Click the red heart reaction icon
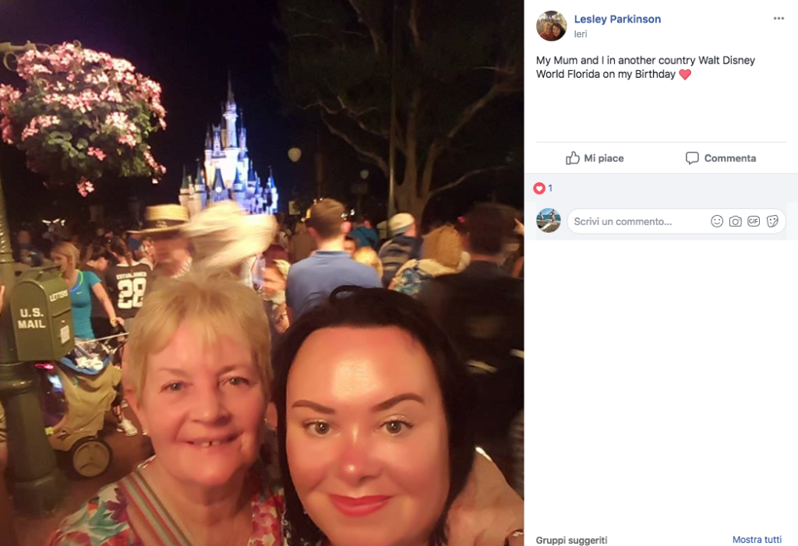The image size is (798, 546). (x=539, y=188)
